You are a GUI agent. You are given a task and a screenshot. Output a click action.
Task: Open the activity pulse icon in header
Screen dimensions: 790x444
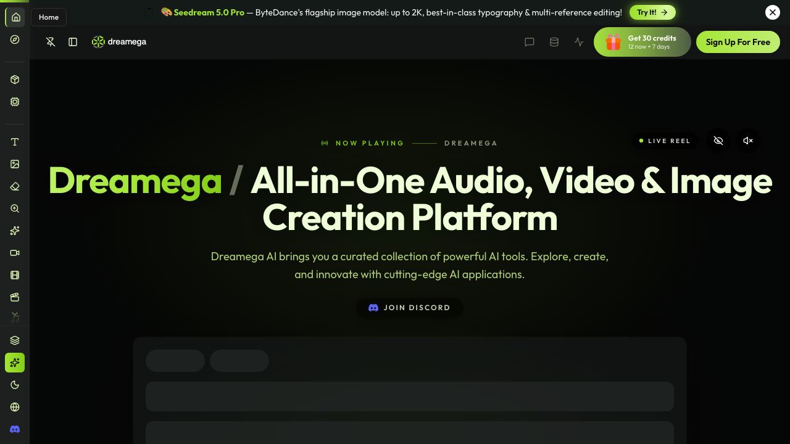(579, 42)
